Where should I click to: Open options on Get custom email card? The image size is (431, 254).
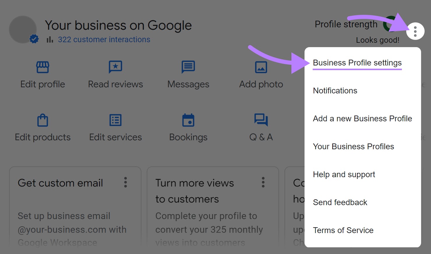[x=126, y=182]
